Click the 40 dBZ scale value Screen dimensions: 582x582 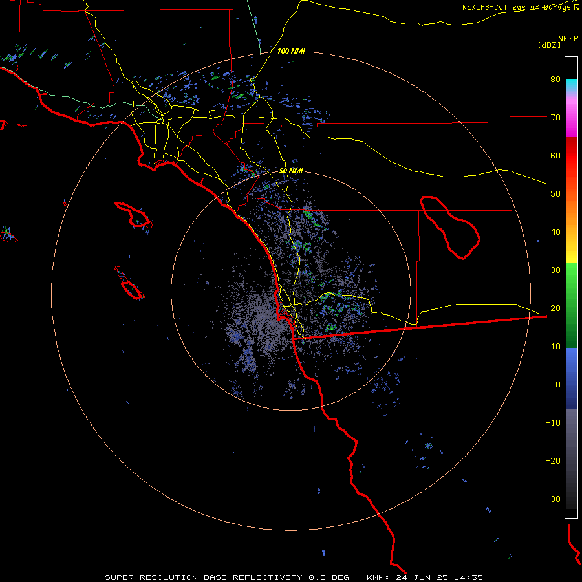555,232
